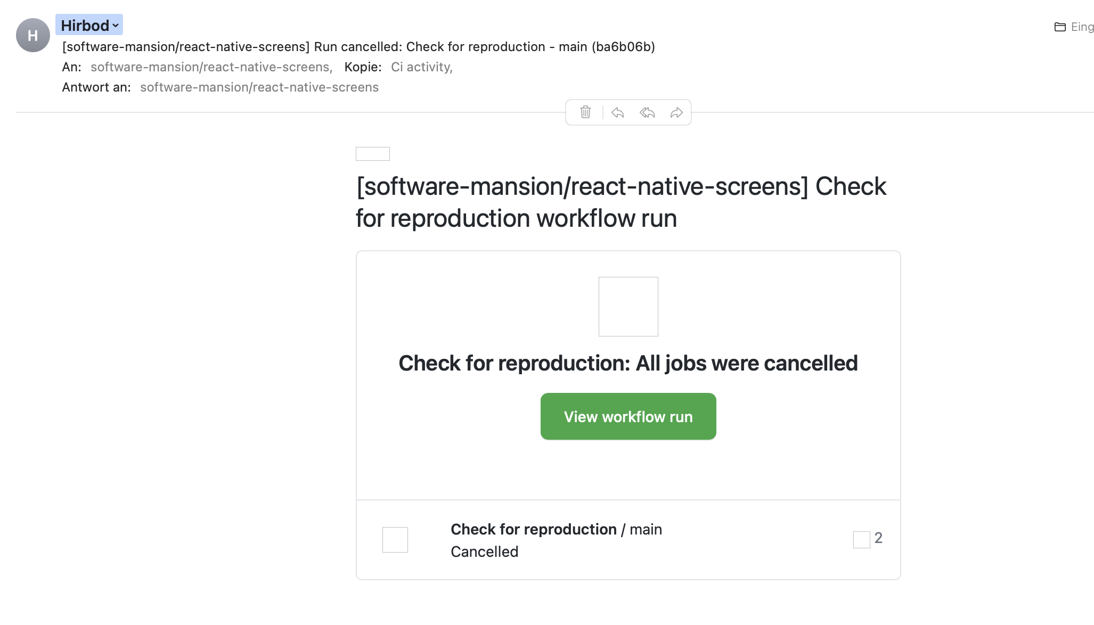Delete this email with the trash icon

click(585, 112)
